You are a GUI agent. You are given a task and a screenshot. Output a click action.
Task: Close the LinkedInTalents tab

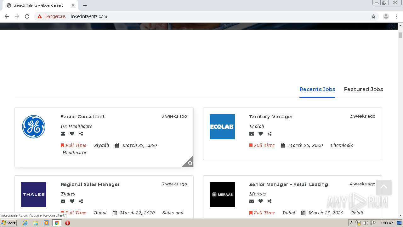(x=73, y=5)
